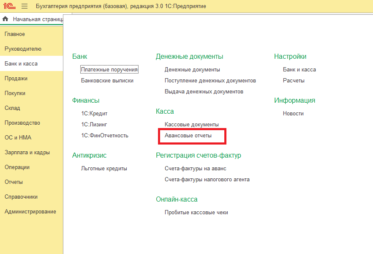Open Расчеты under Настройки
This screenshot has width=373, height=254.
(294, 81)
